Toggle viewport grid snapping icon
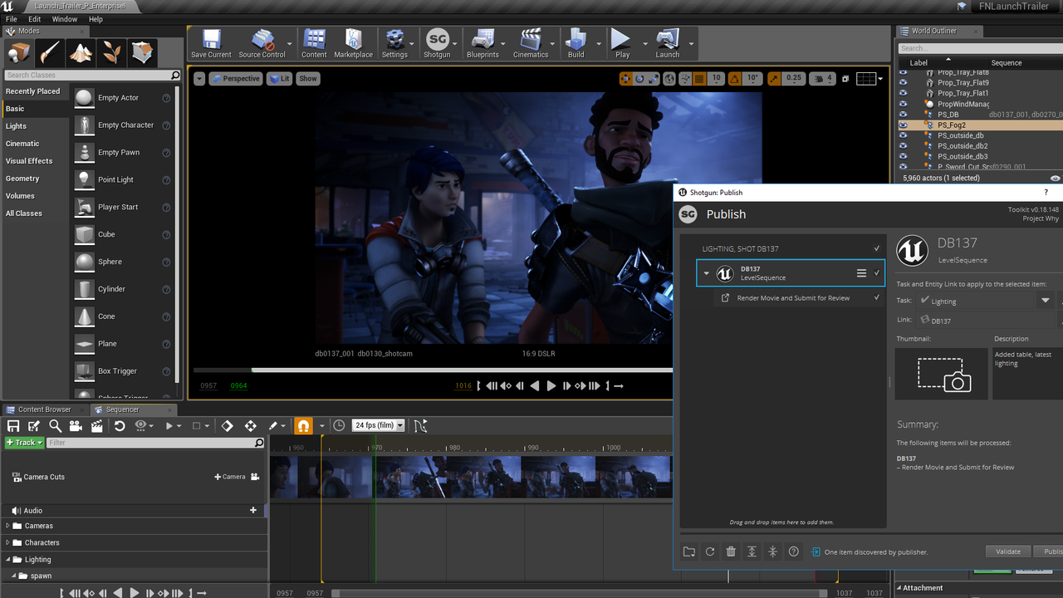 pyautogui.click(x=698, y=78)
